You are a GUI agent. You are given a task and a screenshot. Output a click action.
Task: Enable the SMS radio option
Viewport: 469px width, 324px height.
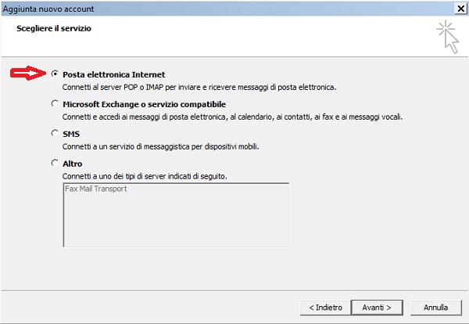[55, 133]
